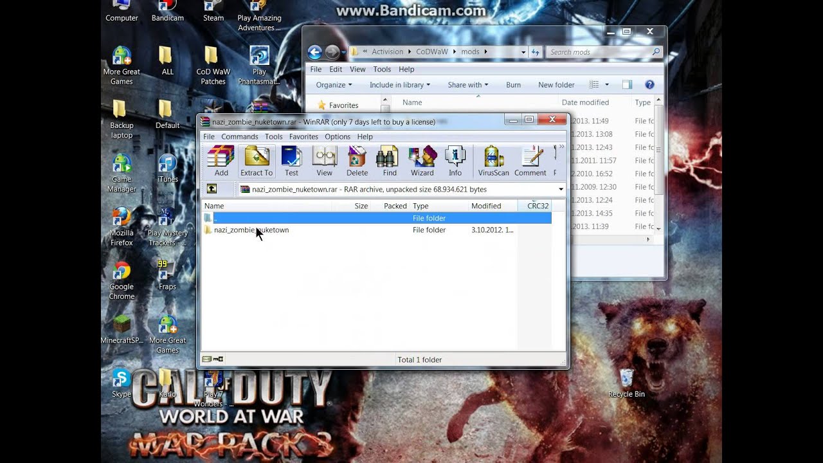The image size is (823, 463).
Task: Click the Search mods input field
Action: coord(604,52)
